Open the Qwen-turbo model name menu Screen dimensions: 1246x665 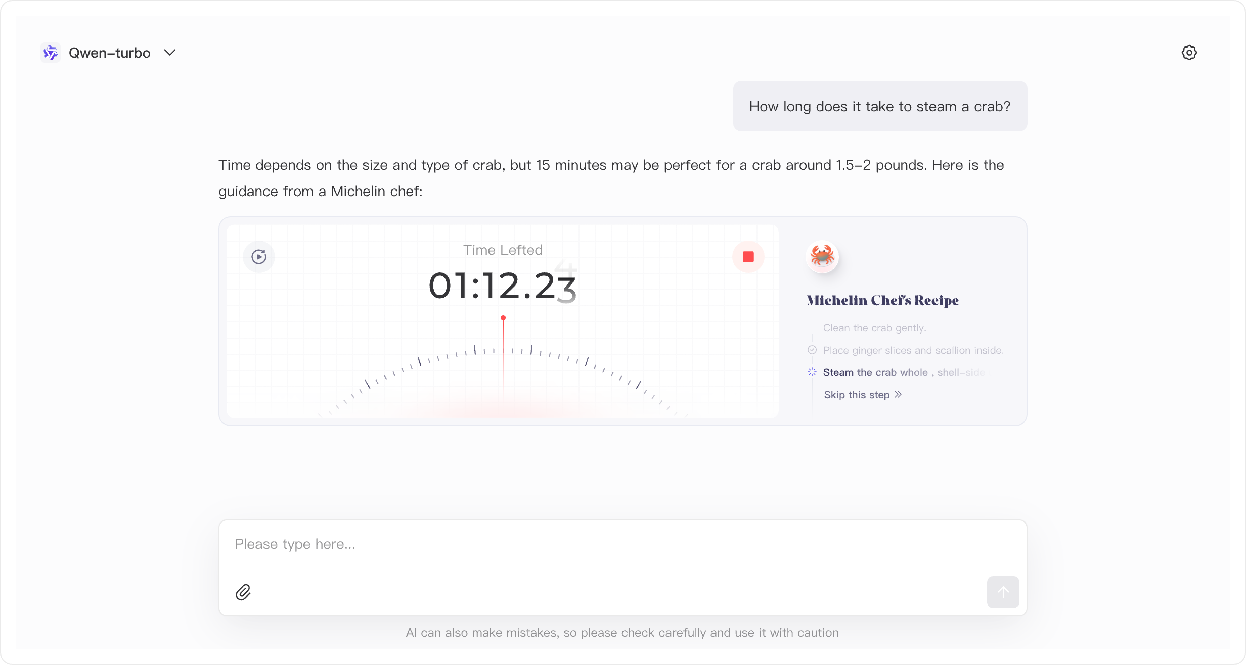pos(109,53)
